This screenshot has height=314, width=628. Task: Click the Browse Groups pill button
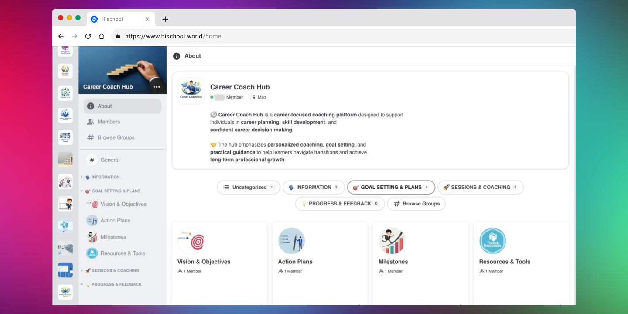pyautogui.click(x=416, y=204)
